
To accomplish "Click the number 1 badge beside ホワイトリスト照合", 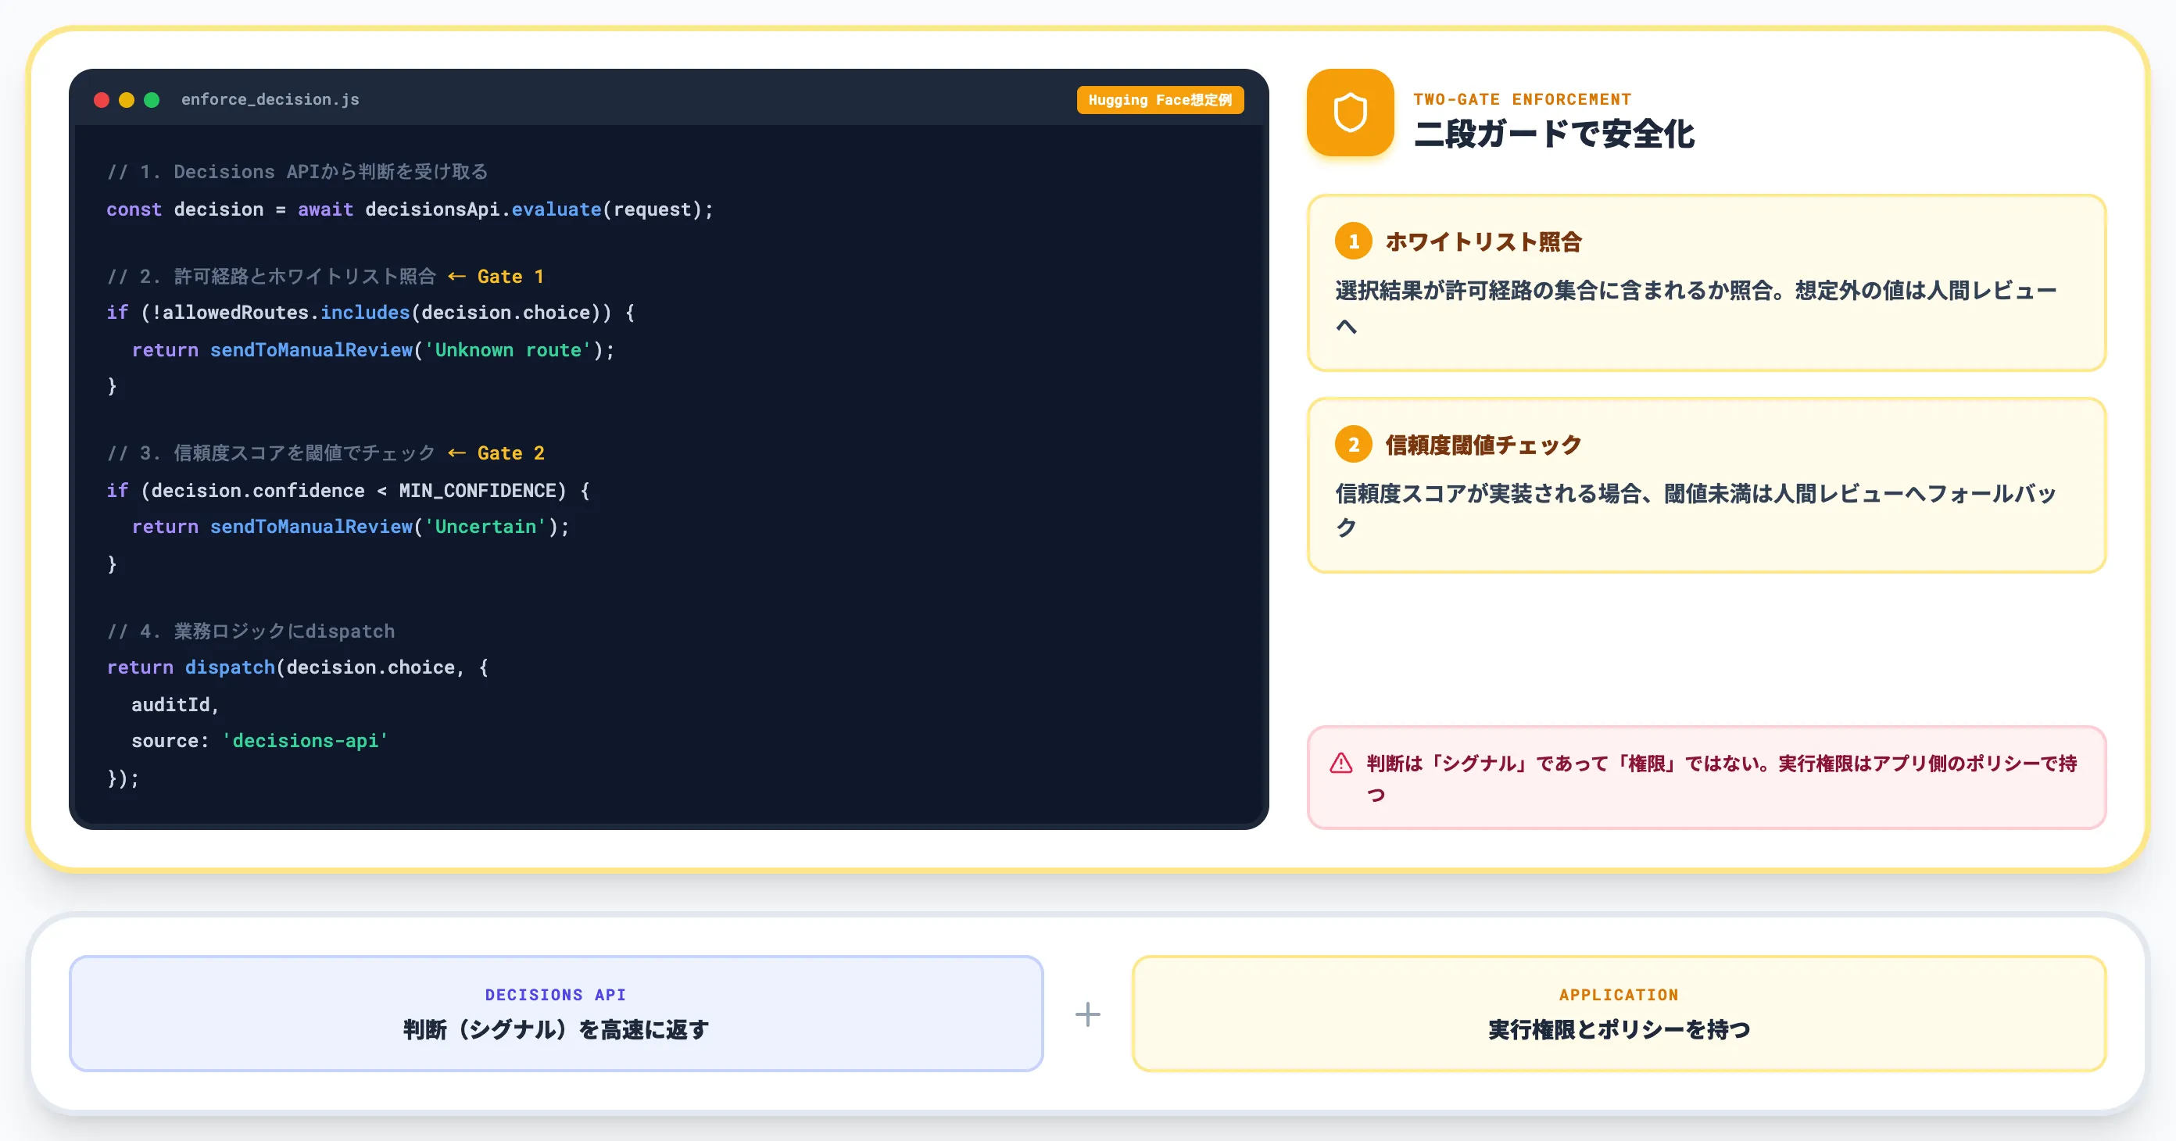I will (1353, 241).
